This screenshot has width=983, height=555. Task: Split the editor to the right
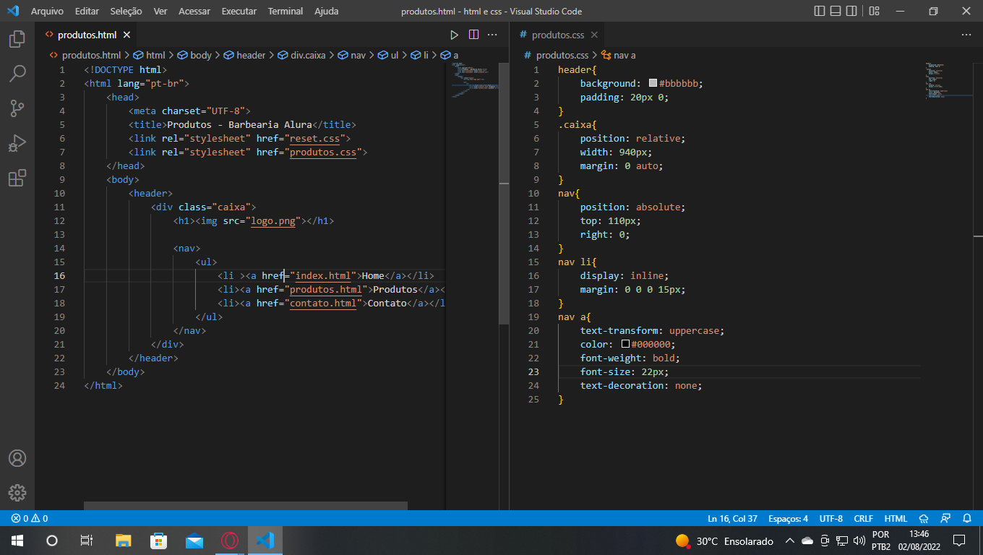pyautogui.click(x=473, y=35)
